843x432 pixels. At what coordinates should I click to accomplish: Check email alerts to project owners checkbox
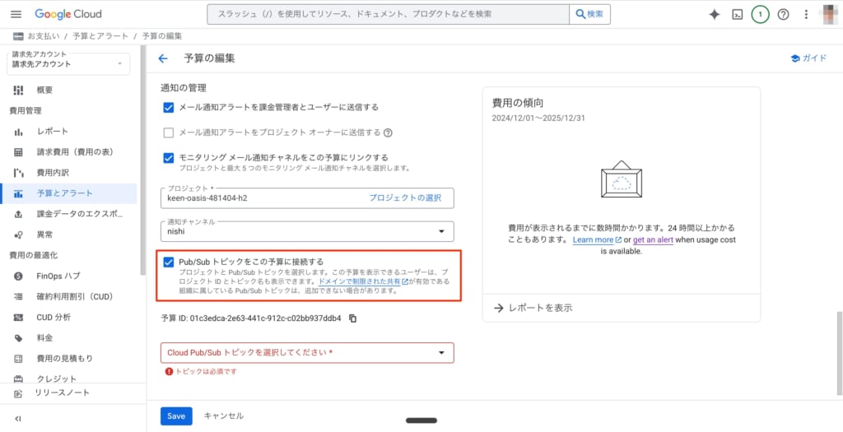click(169, 132)
